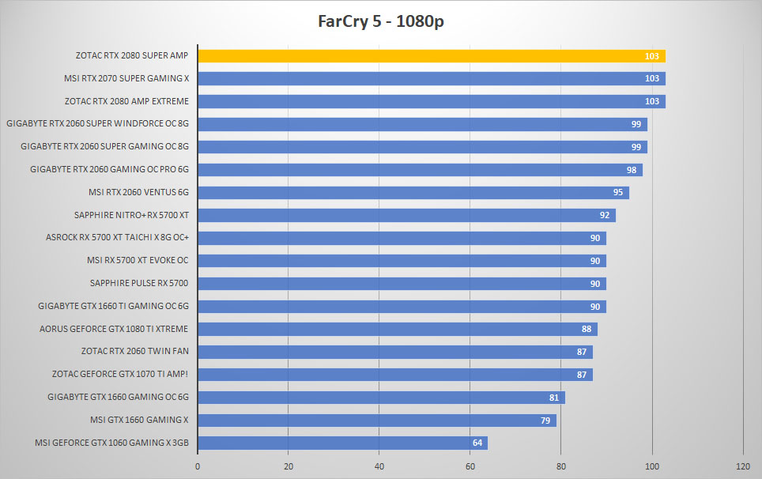Click GIGABYTE GTX 1660 GAMING OC 6G label
762x479 pixels.
118,397
